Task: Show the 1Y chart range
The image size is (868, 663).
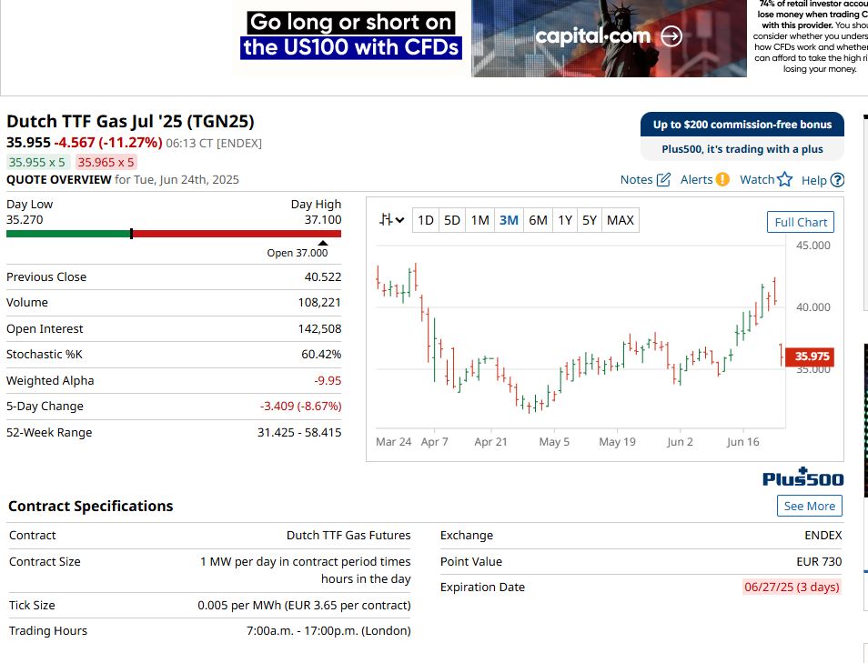Action: click(x=565, y=220)
